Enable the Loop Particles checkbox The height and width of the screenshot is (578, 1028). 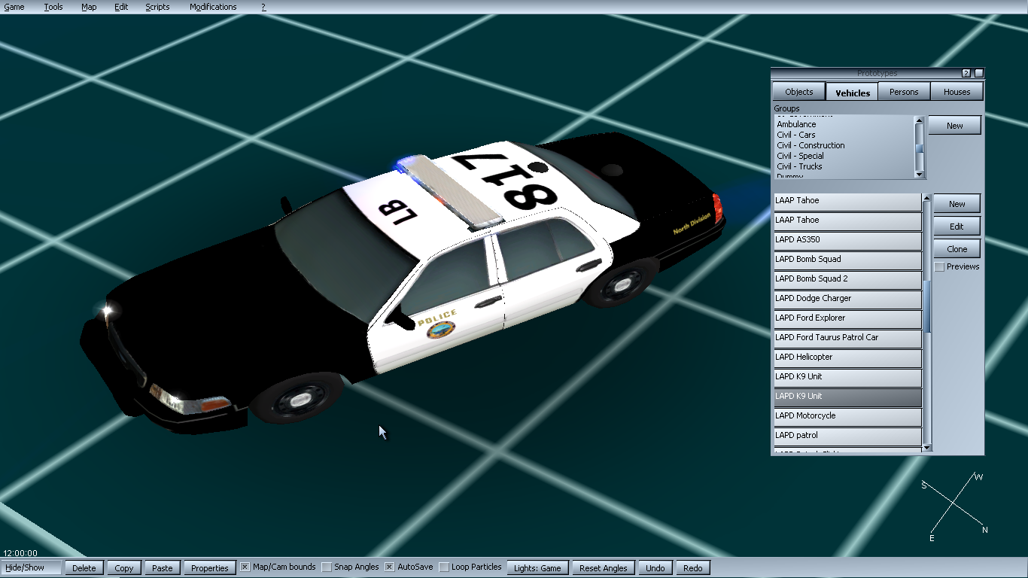(x=444, y=567)
